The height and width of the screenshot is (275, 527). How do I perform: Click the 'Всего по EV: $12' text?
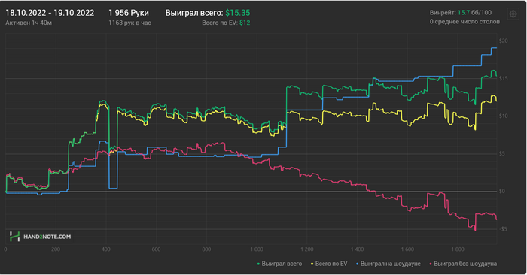click(x=226, y=23)
